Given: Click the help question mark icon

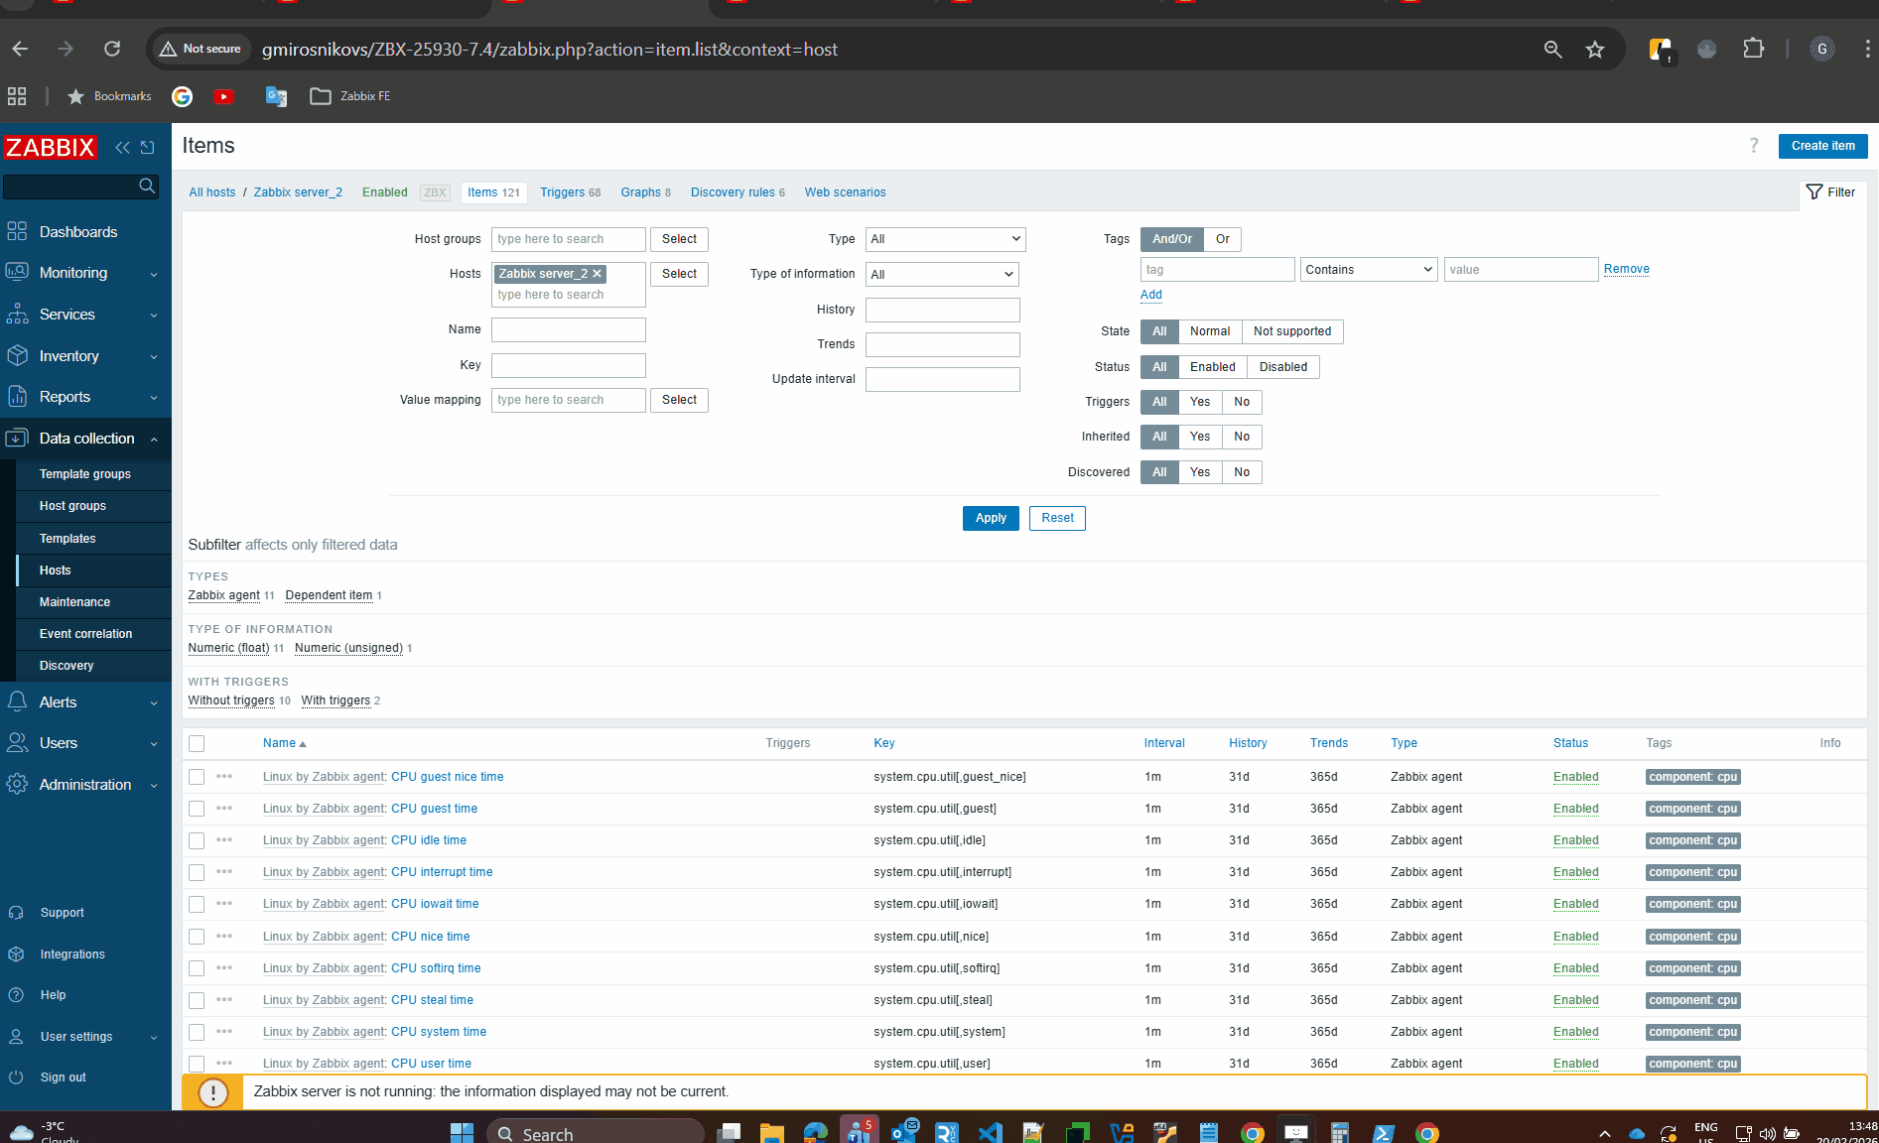Looking at the screenshot, I should click(1754, 146).
